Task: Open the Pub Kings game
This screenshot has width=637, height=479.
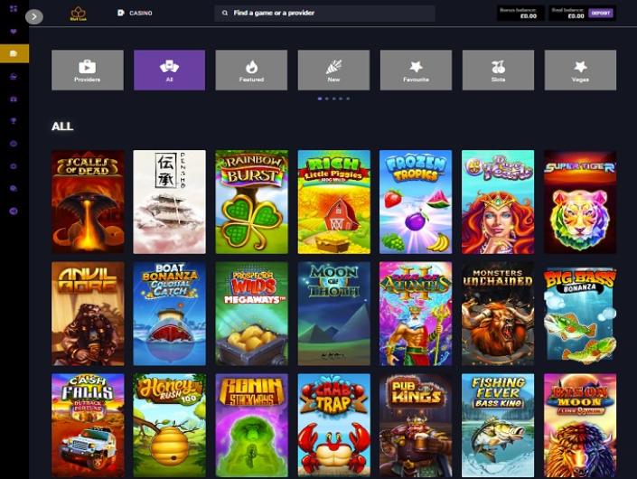Action: 416,426
